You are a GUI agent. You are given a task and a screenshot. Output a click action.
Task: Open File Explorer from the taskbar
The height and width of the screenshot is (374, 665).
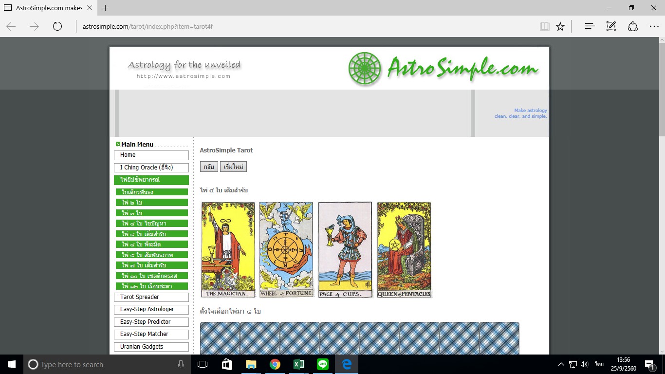point(251,364)
